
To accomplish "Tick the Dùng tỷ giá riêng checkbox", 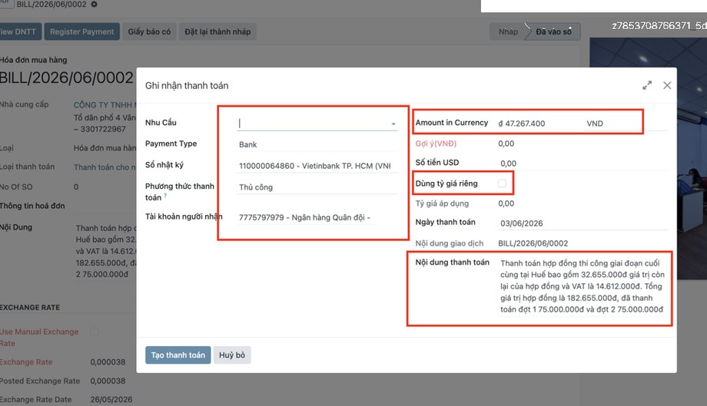I will point(502,183).
